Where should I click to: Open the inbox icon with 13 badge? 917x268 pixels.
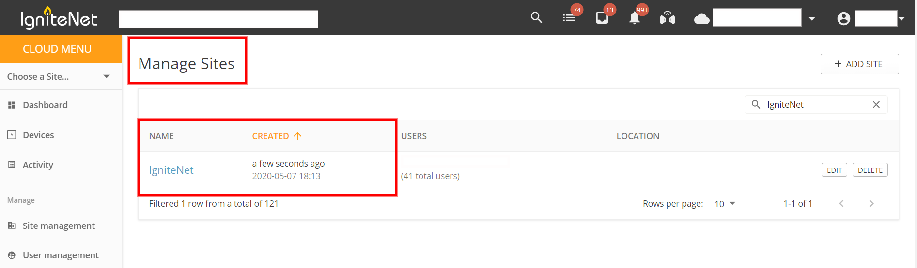pos(602,18)
